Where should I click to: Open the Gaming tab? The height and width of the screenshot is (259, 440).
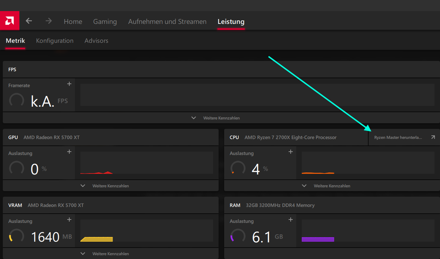(105, 21)
